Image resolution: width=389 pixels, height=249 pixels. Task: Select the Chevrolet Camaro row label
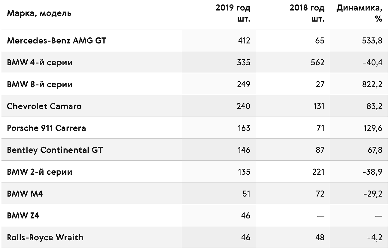(x=44, y=106)
